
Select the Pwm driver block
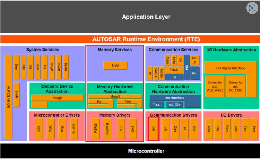227,129
